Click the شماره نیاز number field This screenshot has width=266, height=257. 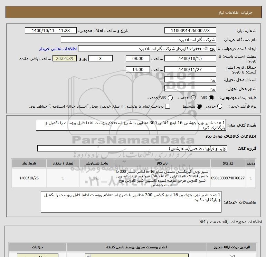[x=190, y=30]
